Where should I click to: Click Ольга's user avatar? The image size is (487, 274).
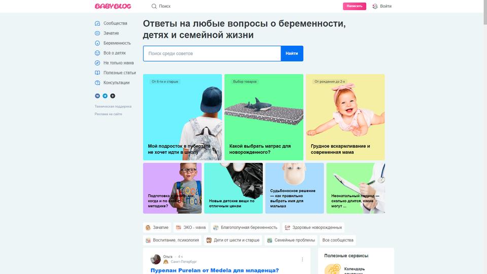coord(156,259)
